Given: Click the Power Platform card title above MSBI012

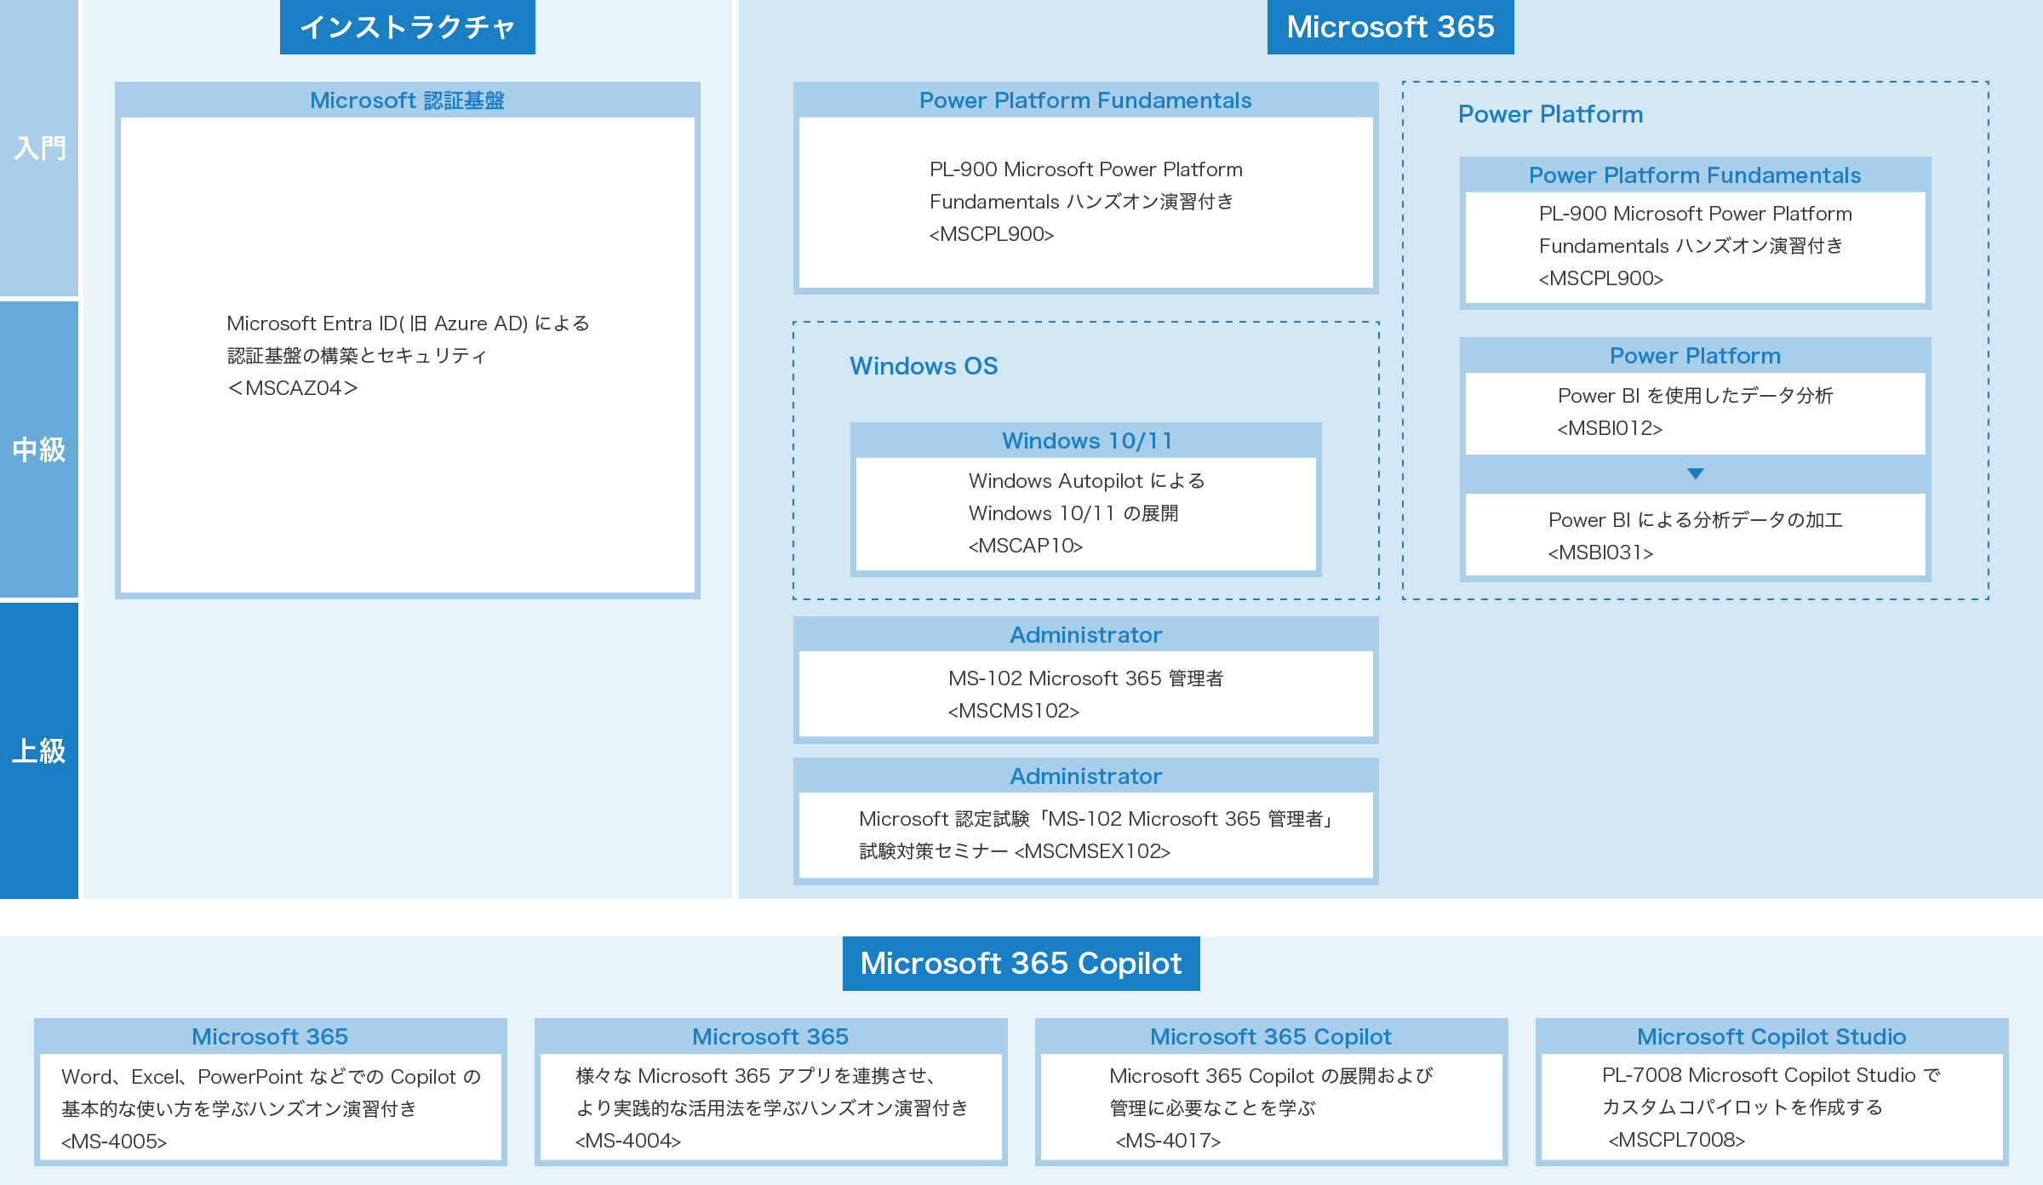Looking at the screenshot, I should (1695, 356).
